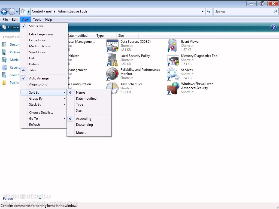This screenshot has width=279, height=209.
Task: Click the Local Security Policy icon
Action: pos(112,60)
